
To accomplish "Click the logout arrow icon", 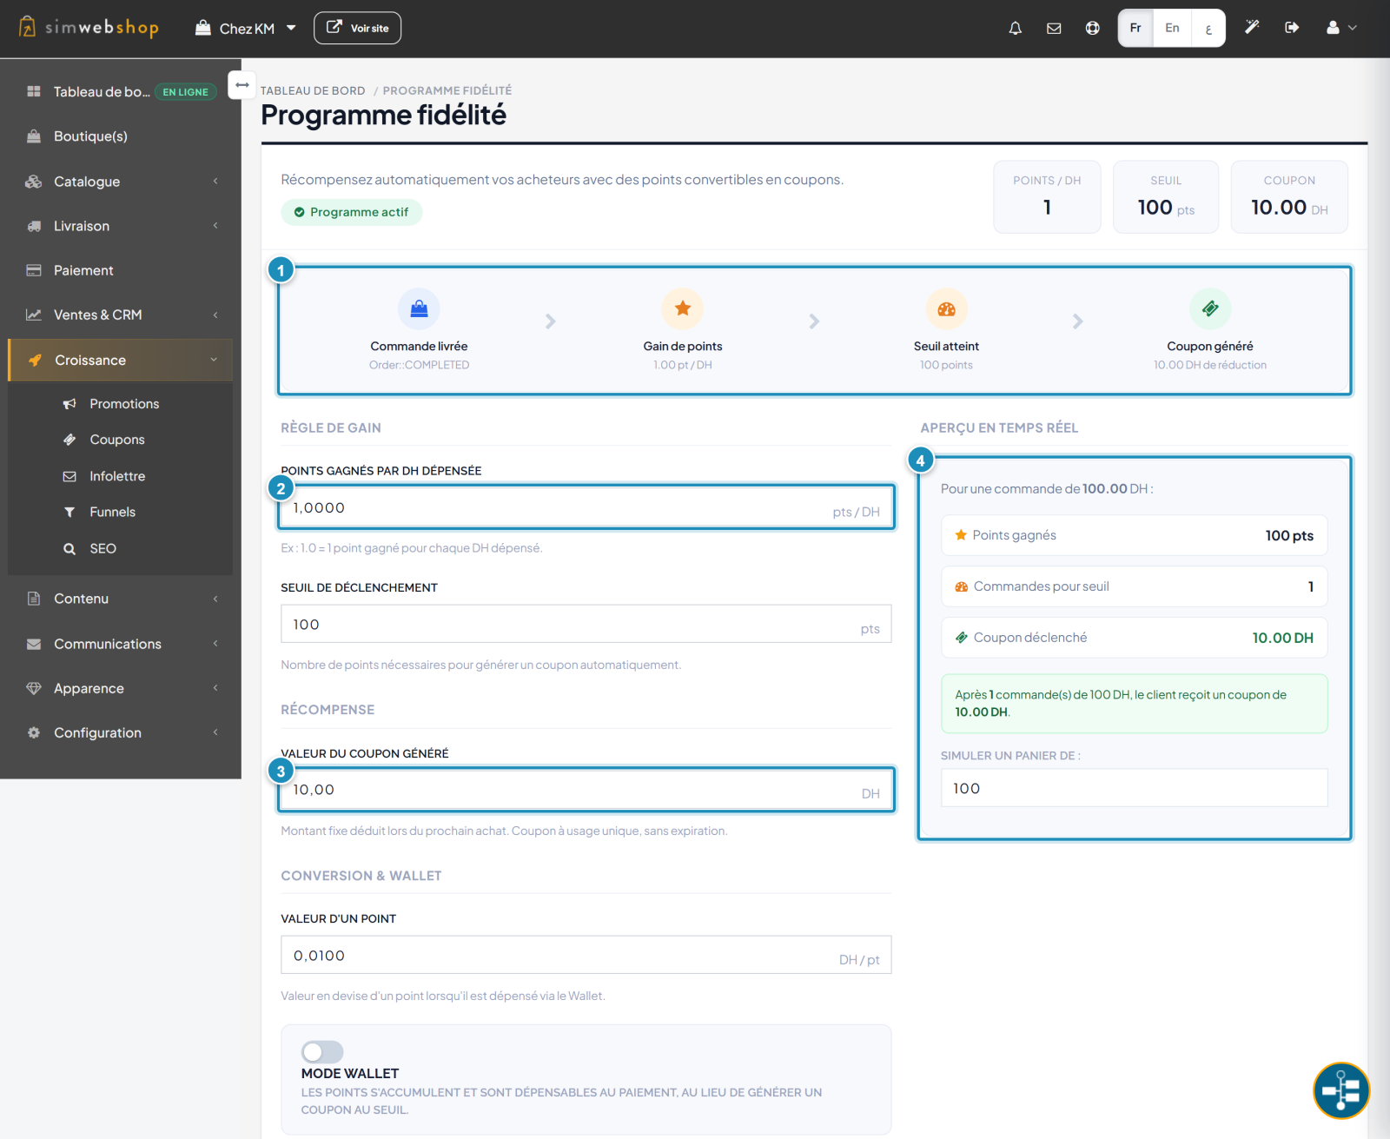I will (x=1292, y=28).
